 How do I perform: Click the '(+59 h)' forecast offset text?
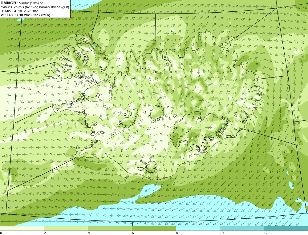[45, 15]
